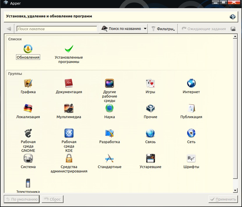The image size is (242, 207).
Task: Open the Мультимедиа group
Action: [69, 111]
